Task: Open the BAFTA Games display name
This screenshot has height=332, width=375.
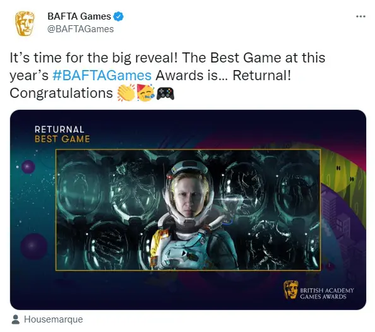Action: pyautogui.click(x=79, y=16)
